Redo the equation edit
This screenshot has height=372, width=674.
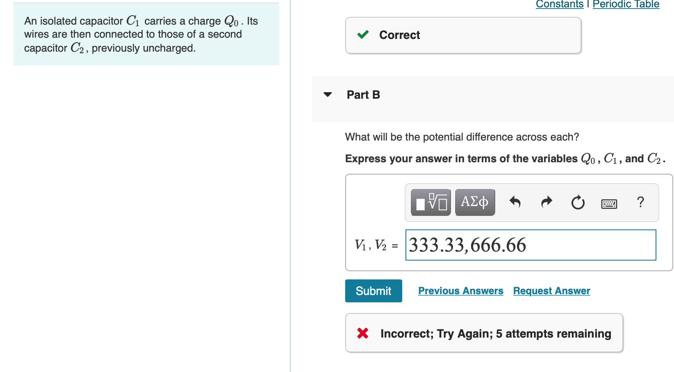[x=546, y=202]
